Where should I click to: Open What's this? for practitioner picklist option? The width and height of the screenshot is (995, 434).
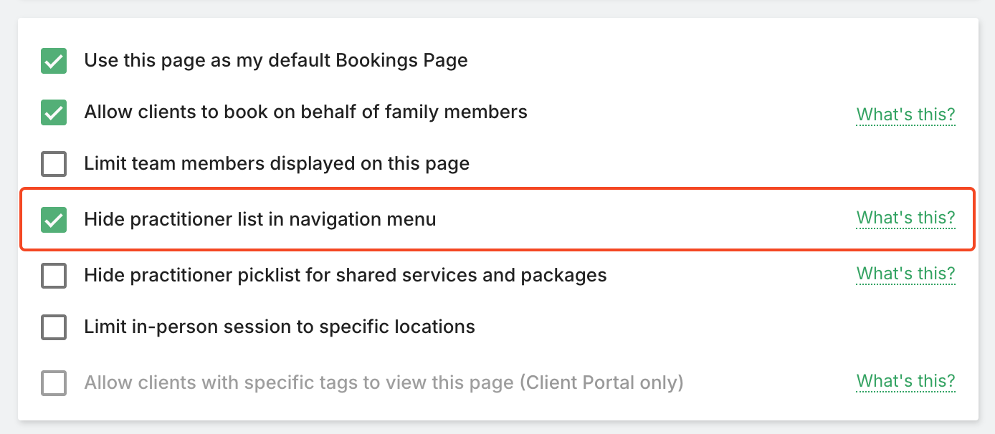click(905, 274)
